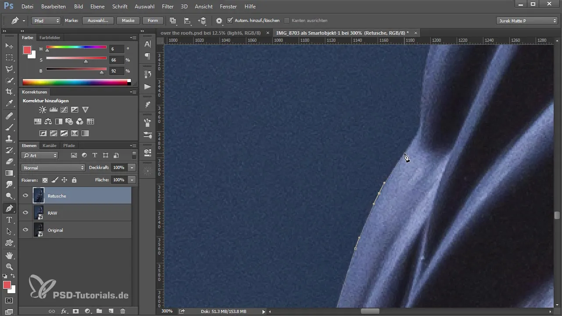Image resolution: width=562 pixels, height=316 pixels.
Task: Open Deckkraft opacity dropdown arrow
Action: [132, 168]
